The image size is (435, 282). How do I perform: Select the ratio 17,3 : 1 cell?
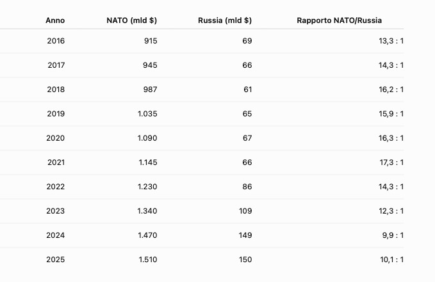[x=391, y=162]
